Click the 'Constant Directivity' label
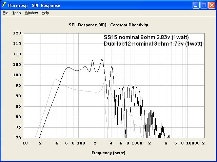The height and width of the screenshot is (162, 217). pos(129,25)
